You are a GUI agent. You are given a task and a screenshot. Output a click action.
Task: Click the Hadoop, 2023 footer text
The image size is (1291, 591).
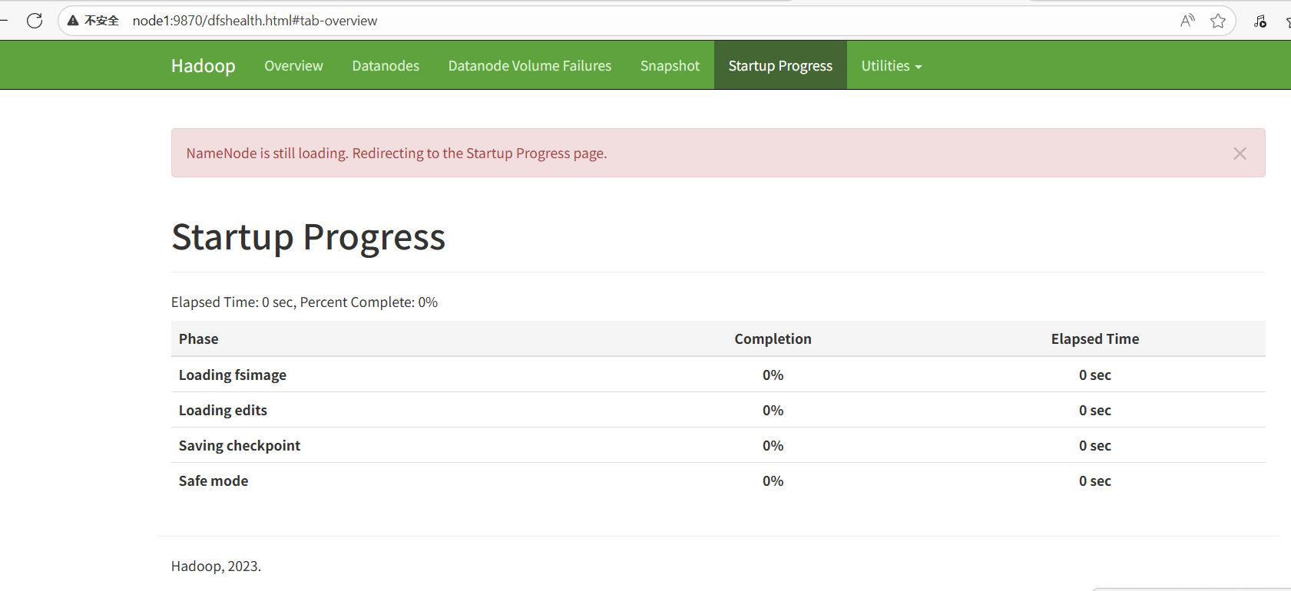(x=216, y=566)
